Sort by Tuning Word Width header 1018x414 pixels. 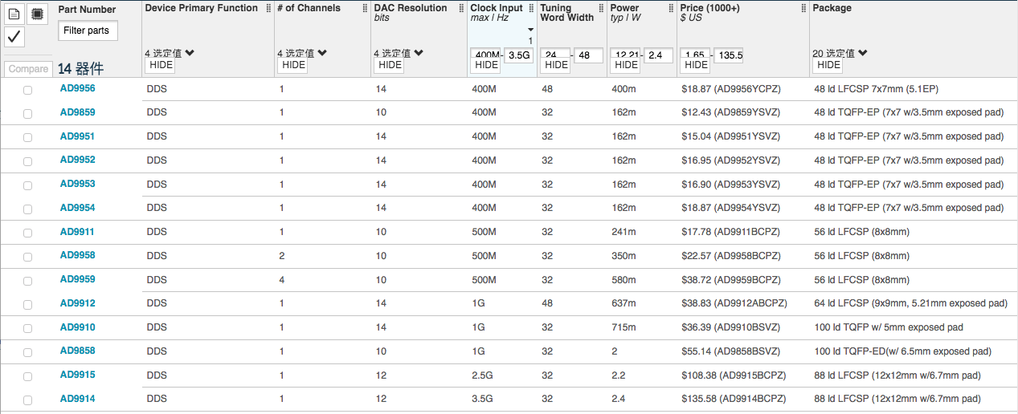pos(568,13)
